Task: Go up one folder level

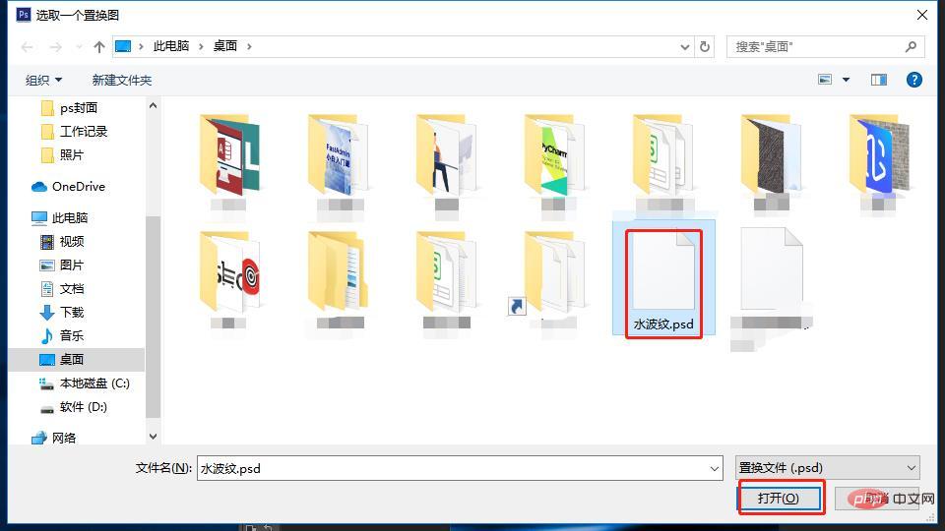Action: [98, 47]
